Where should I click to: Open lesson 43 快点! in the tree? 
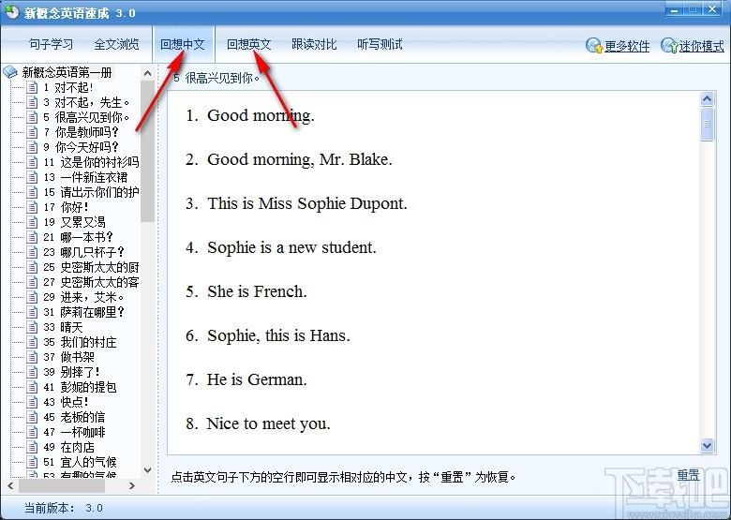(66, 402)
